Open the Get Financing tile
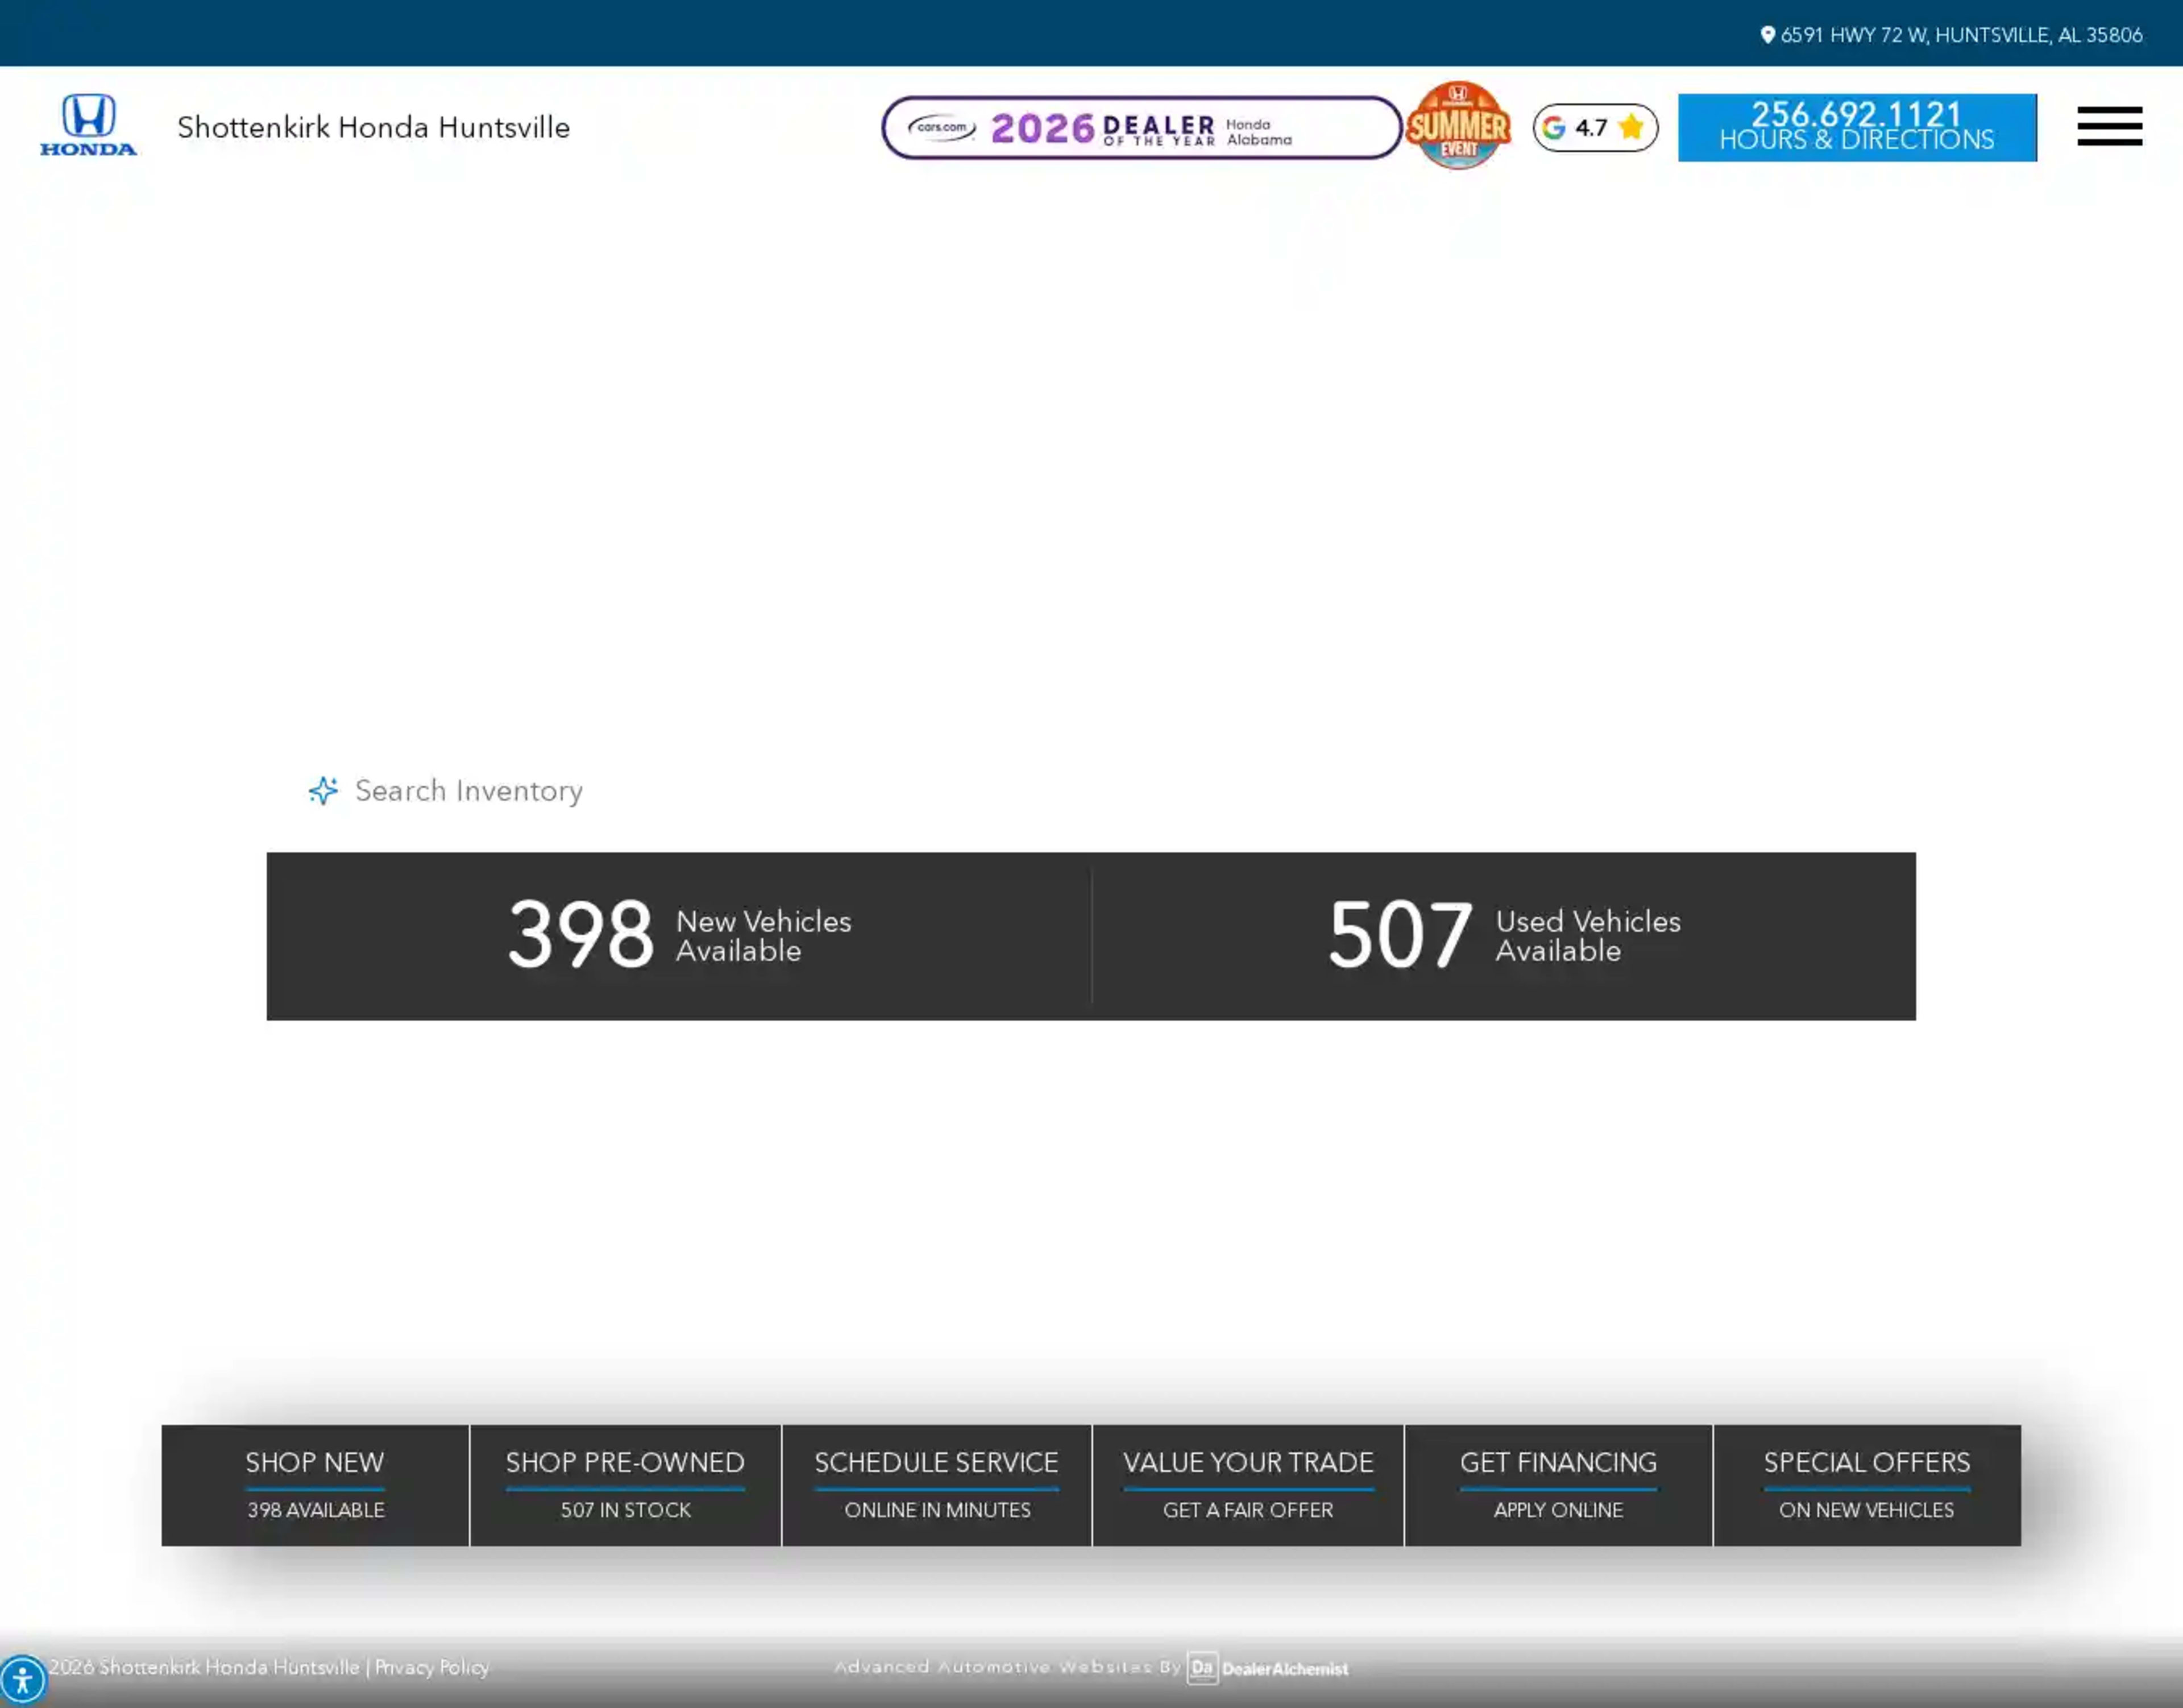Viewport: 2183px width, 1708px height. 1558,1485
